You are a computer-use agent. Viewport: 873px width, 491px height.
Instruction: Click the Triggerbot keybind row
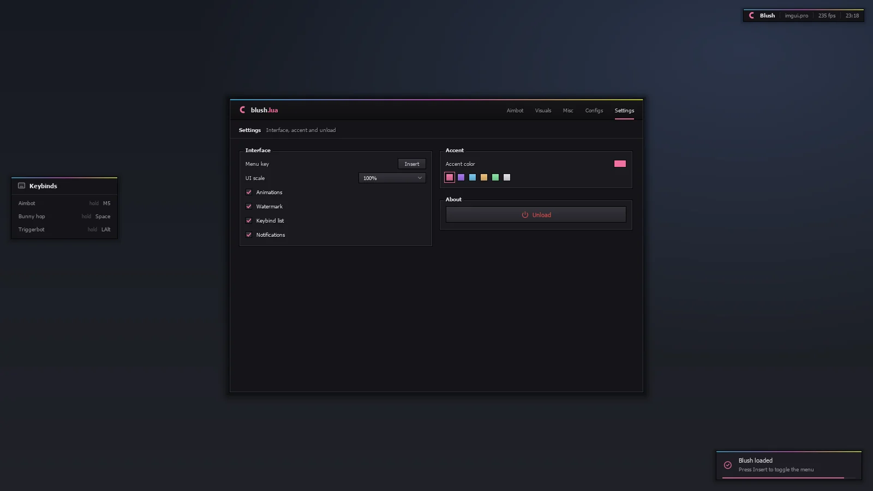click(x=64, y=229)
